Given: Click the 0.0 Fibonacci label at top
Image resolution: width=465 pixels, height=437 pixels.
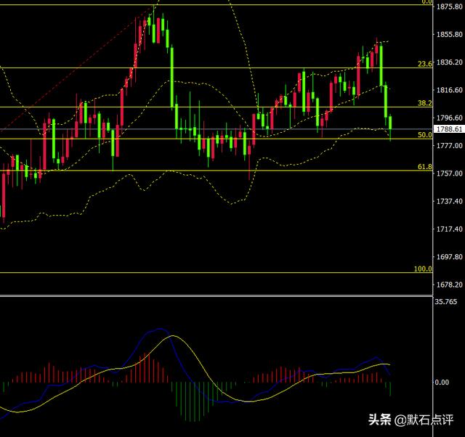Looking at the screenshot, I should coord(427,2).
